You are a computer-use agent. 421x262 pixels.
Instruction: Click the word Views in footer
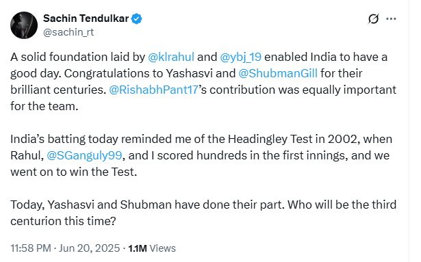pyautogui.click(x=162, y=248)
